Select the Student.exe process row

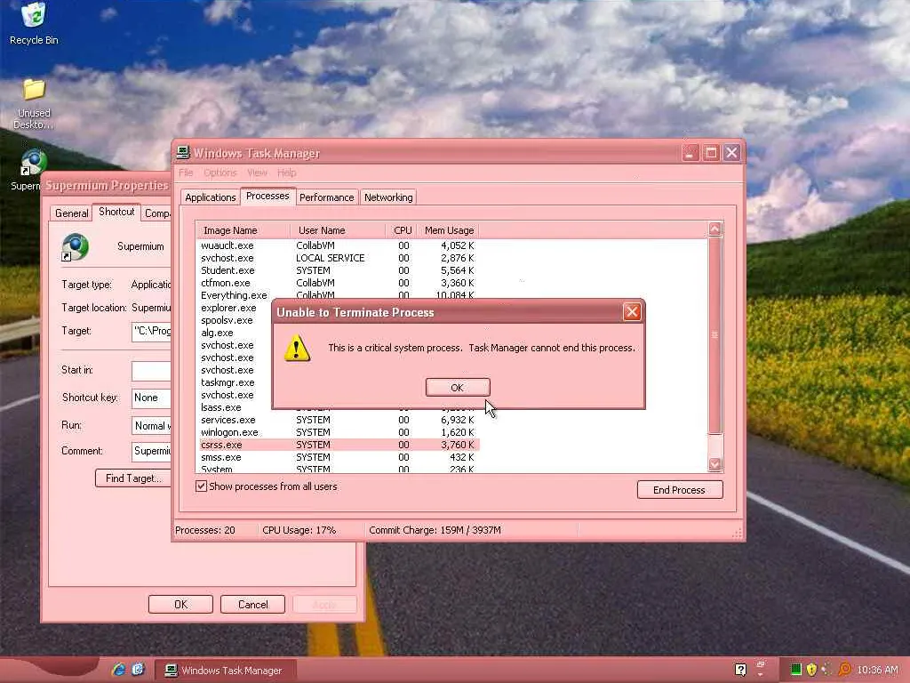(x=339, y=270)
